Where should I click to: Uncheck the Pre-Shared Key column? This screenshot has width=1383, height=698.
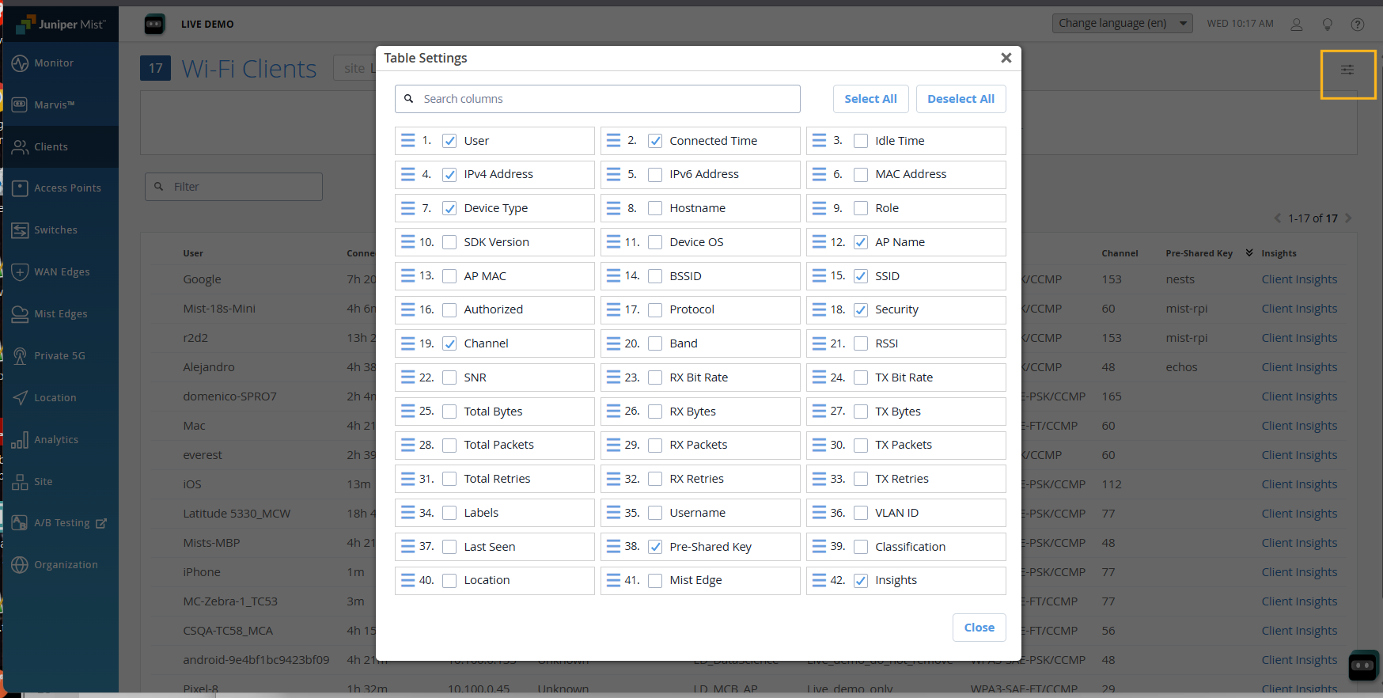coord(655,547)
